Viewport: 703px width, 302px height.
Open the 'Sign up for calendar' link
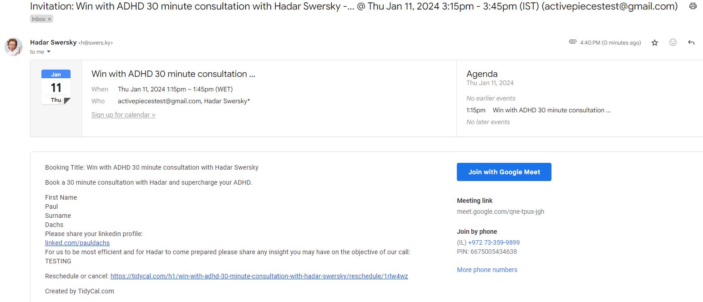point(123,115)
